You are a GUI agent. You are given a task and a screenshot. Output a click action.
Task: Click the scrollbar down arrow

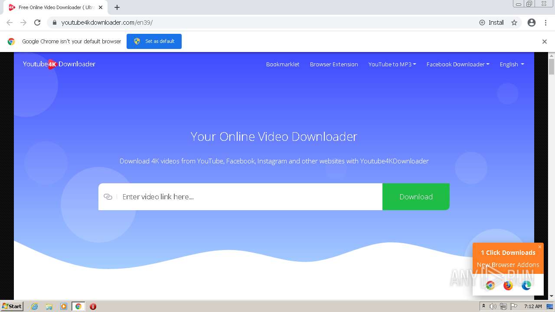point(552,296)
